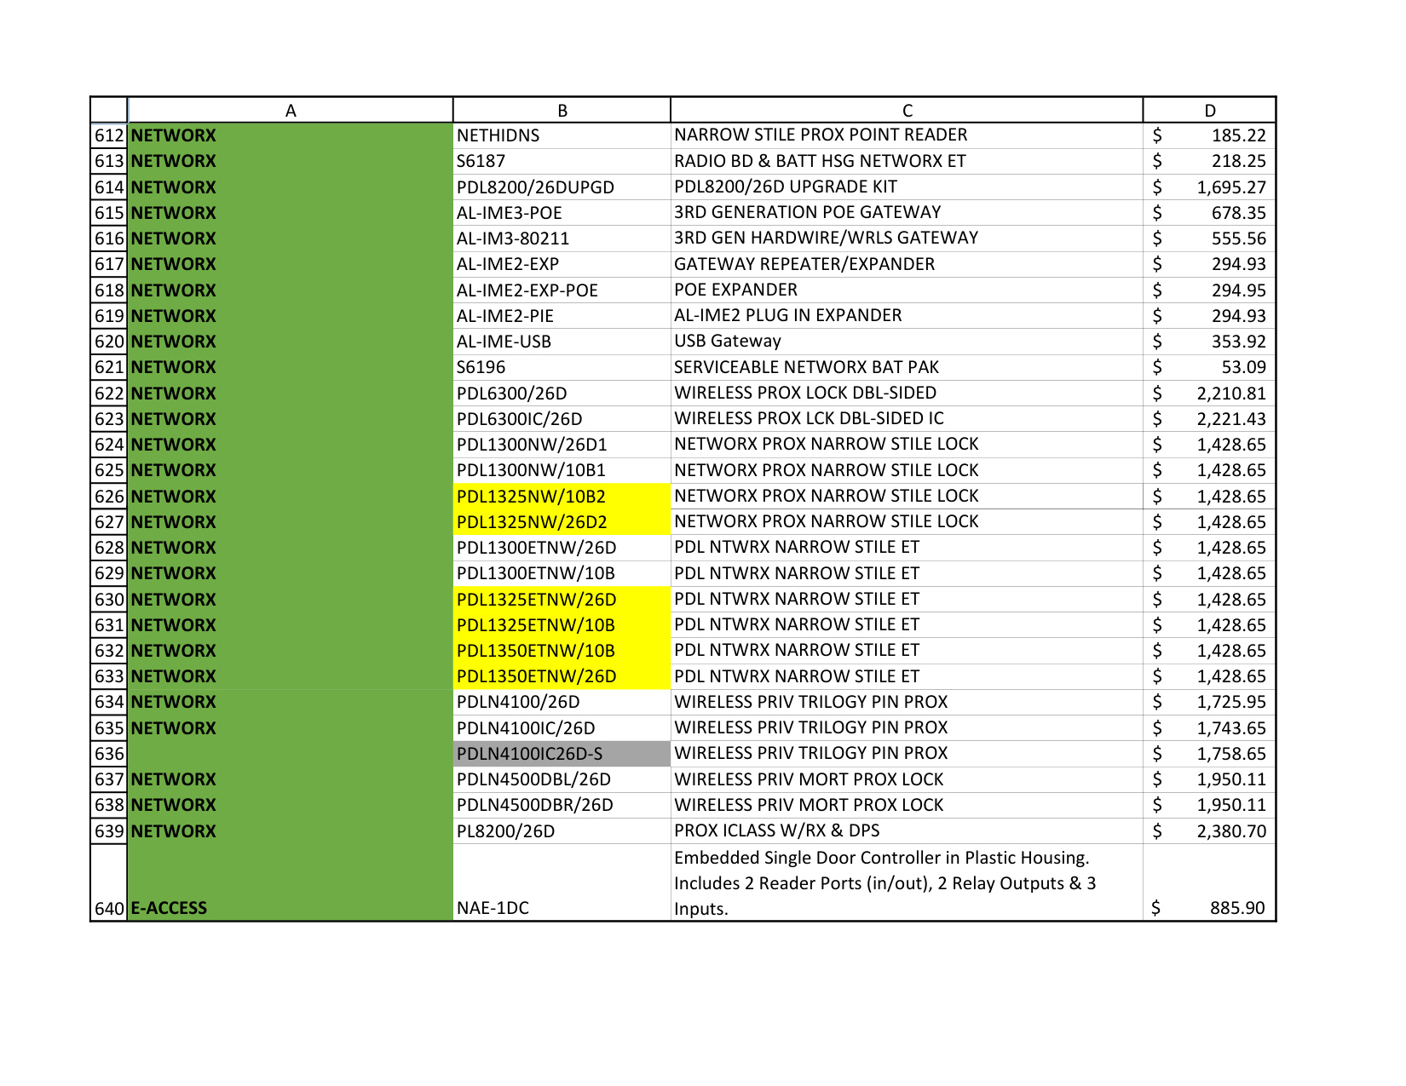
Task: Click cell AL-IM3-80211
Action: [x=562, y=238]
